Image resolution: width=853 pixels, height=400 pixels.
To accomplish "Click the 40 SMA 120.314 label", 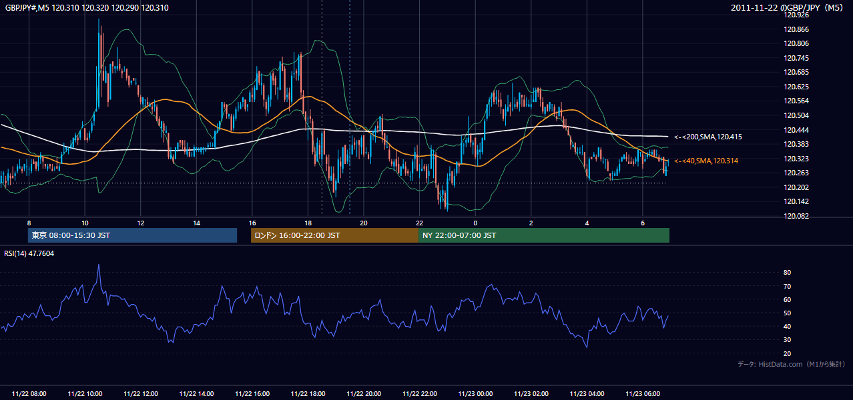I will (x=706, y=161).
